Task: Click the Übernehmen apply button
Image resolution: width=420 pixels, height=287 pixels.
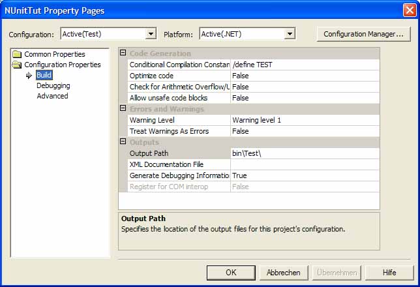Action: click(x=337, y=273)
